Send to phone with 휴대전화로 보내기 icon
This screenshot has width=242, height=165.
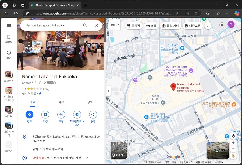(x=77, y=115)
